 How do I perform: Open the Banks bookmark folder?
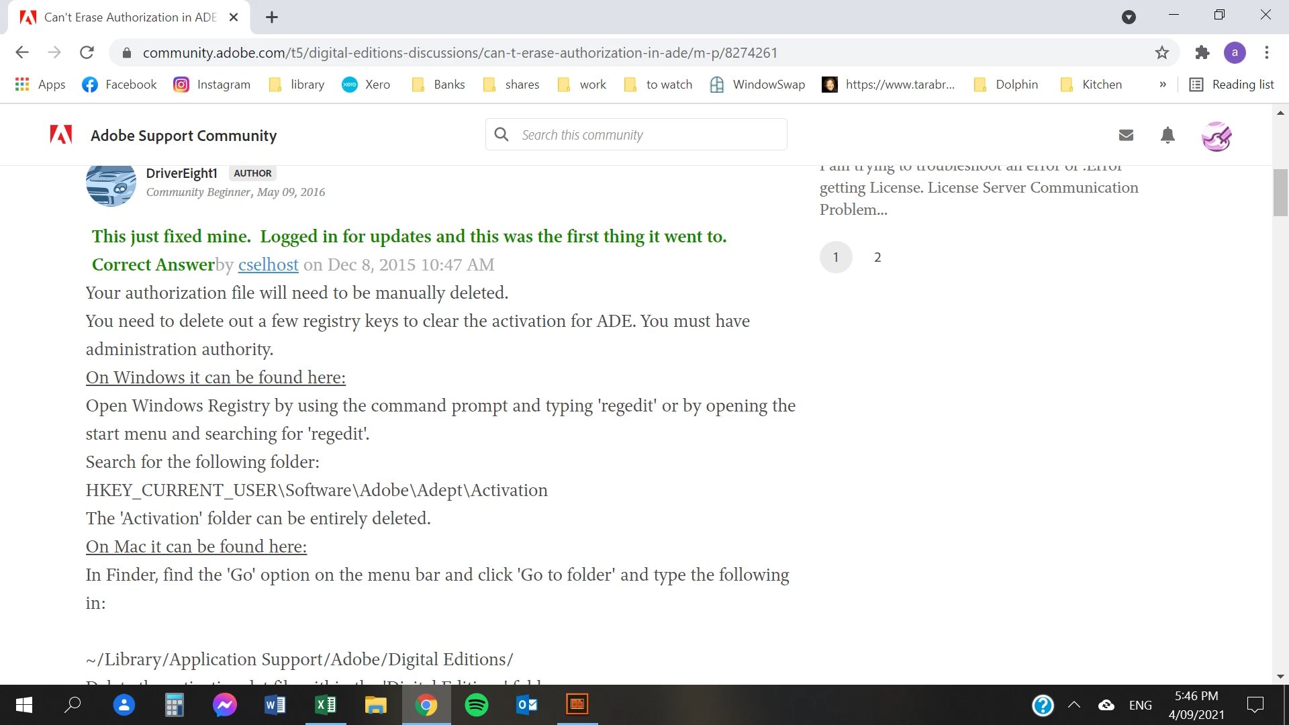[438, 85]
